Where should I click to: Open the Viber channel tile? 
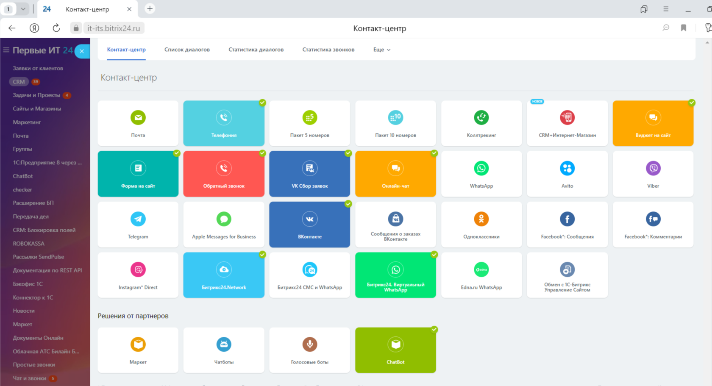pyautogui.click(x=653, y=174)
